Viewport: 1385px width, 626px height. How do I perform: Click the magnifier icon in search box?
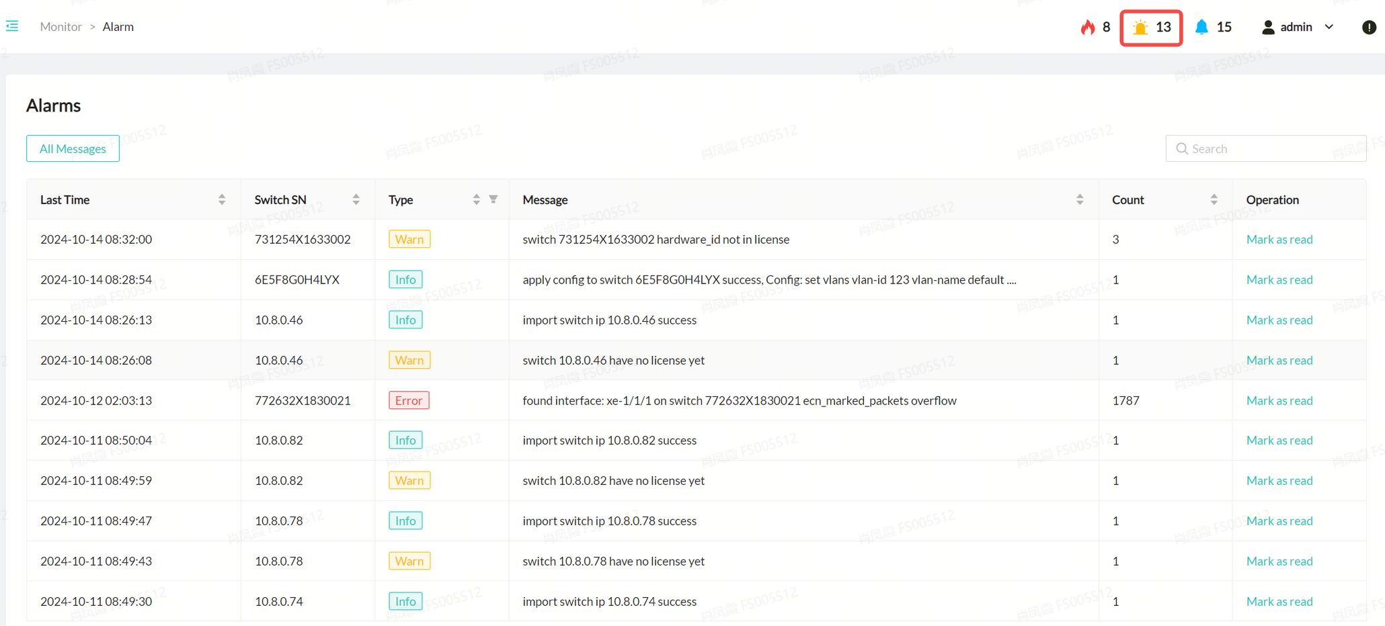click(x=1181, y=148)
